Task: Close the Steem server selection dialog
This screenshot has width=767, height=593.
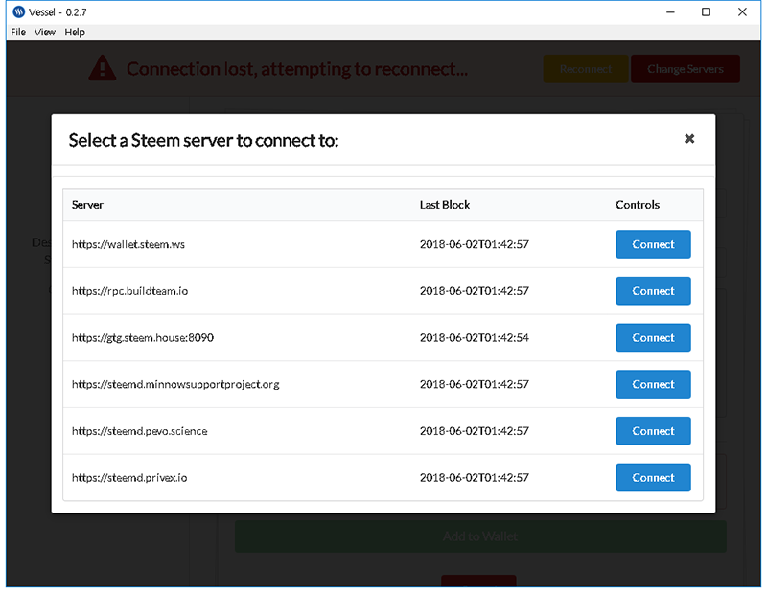Action: coord(689,139)
